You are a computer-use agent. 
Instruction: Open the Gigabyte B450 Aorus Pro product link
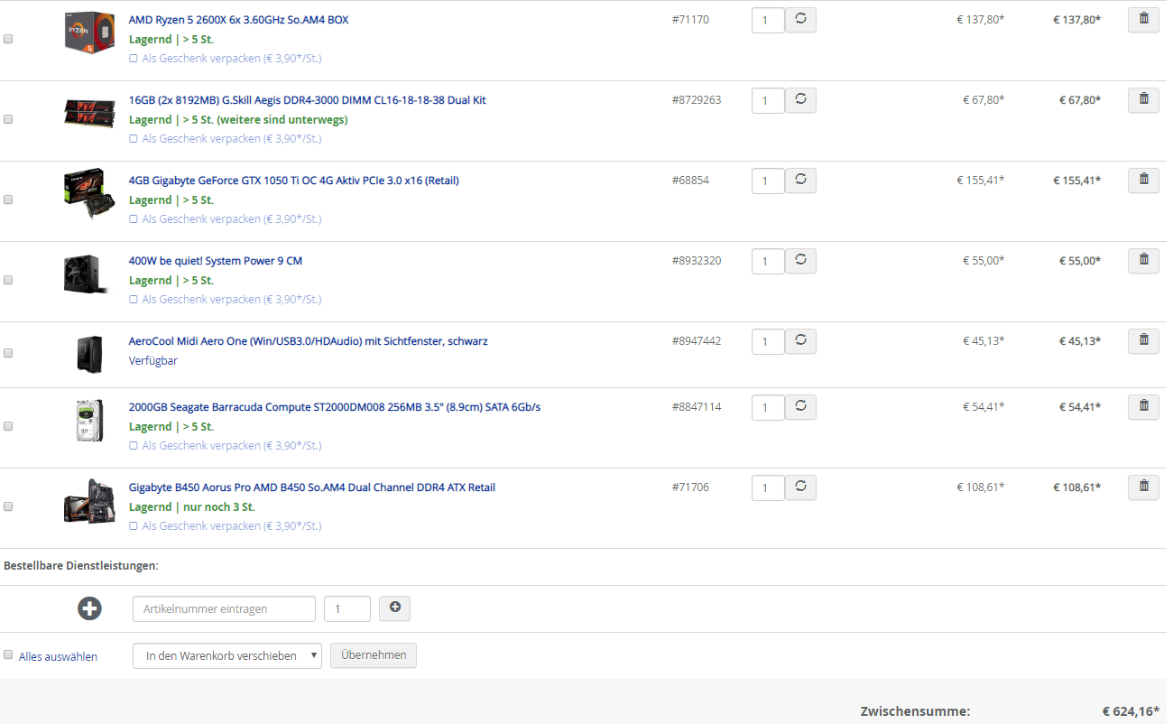[311, 487]
